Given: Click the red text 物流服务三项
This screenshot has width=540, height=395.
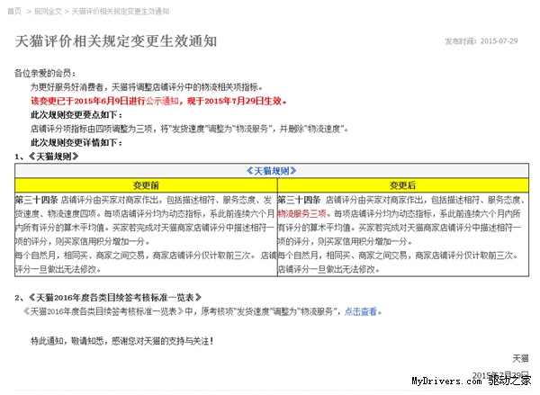Looking at the screenshot, I should (x=302, y=214).
